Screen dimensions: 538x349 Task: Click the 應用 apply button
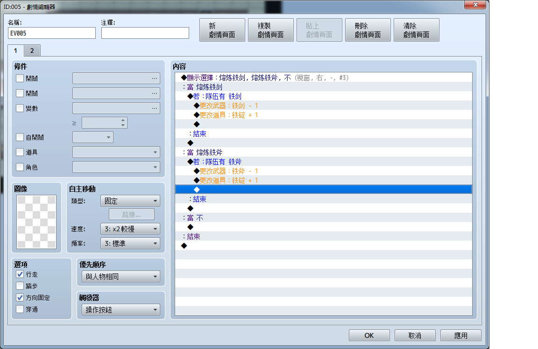pos(461,335)
